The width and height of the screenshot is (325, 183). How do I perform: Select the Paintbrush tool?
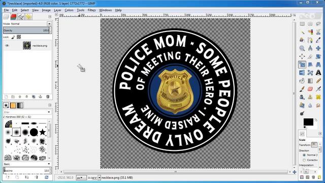(x=302, y=89)
